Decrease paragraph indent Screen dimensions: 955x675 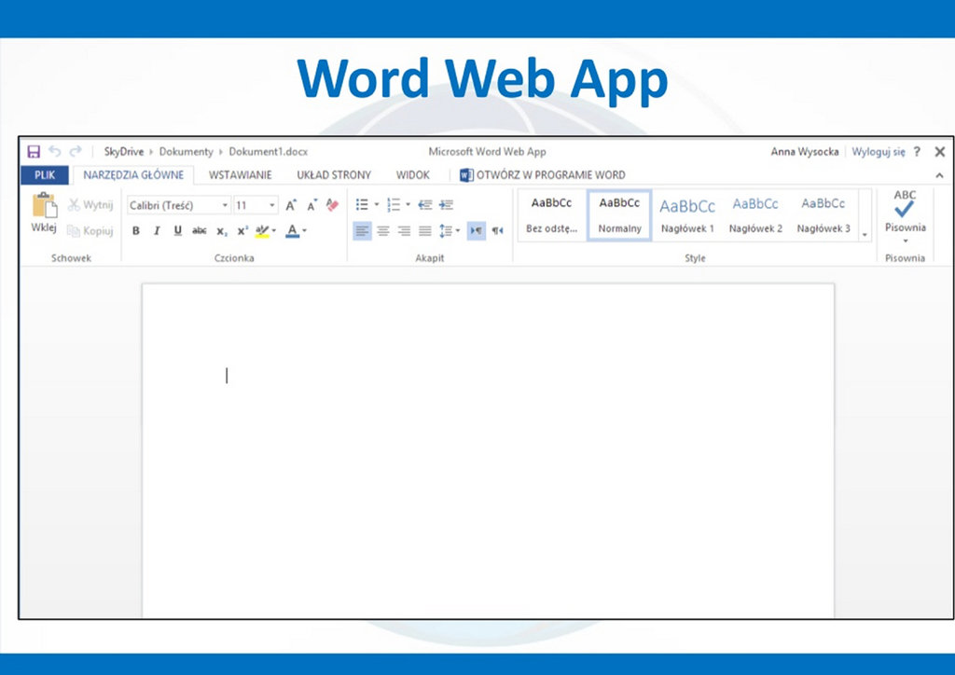click(425, 204)
